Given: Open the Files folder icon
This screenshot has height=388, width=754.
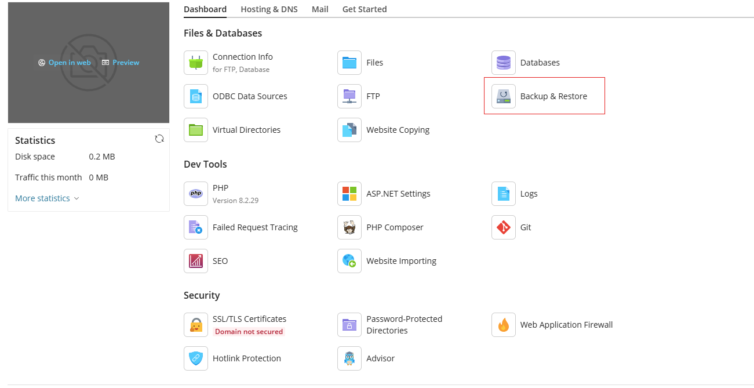Looking at the screenshot, I should point(349,63).
